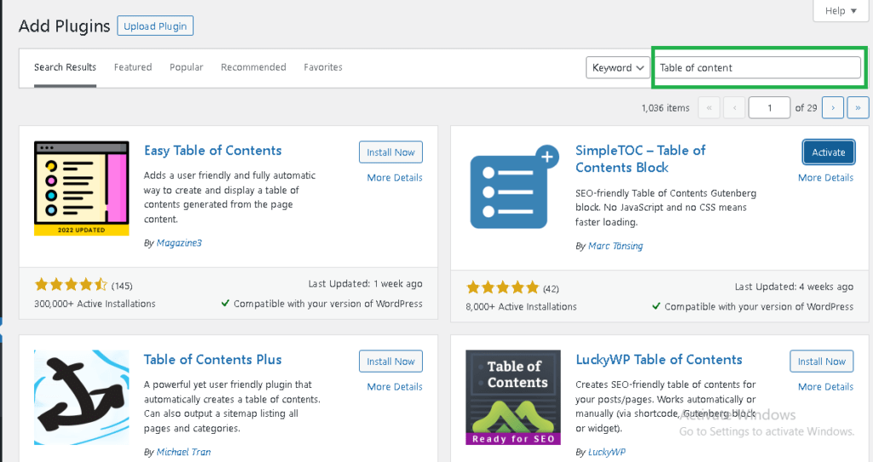This screenshot has height=462, width=873.
Task: Go to next page of results
Action: [833, 108]
